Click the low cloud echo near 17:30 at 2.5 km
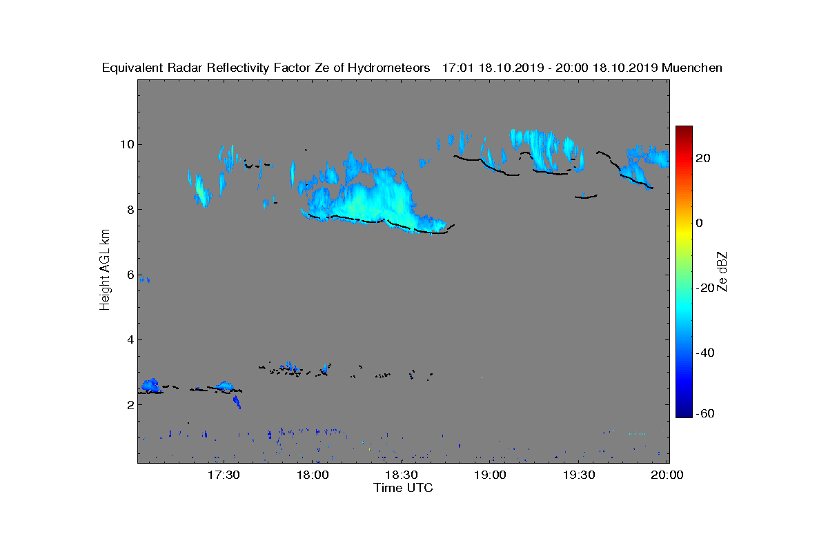Viewport: 828px width, 552px height. click(x=225, y=386)
